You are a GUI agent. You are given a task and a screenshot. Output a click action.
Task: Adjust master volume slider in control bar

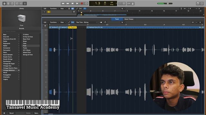coord(165,4)
